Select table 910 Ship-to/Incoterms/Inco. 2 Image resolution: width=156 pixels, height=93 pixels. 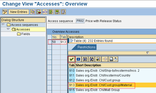point(112,71)
